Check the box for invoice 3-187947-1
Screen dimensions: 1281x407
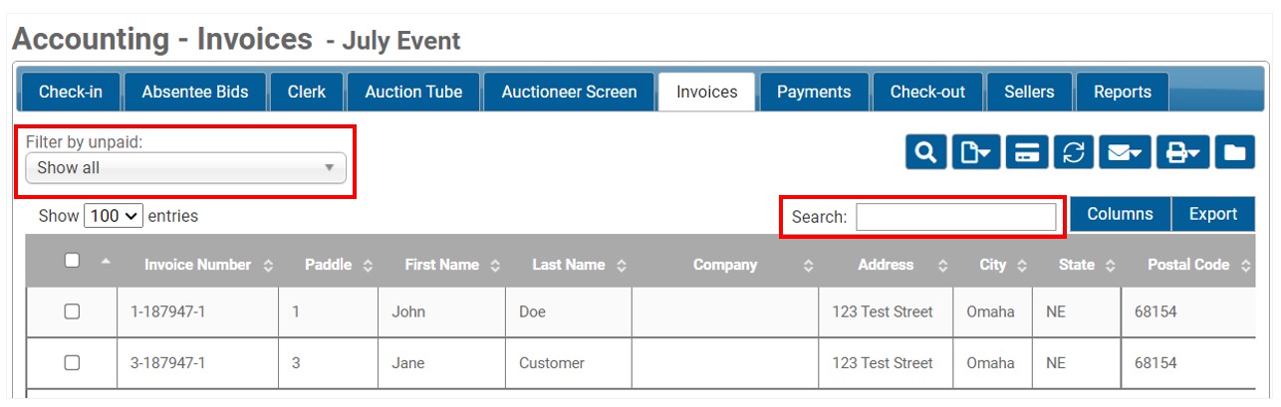72,363
